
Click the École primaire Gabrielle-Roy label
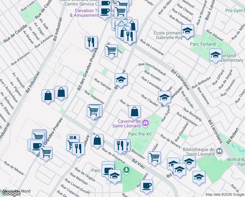point(168,35)
